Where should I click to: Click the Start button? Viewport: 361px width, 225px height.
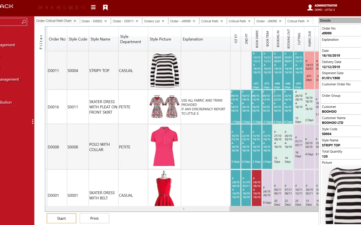coord(62,218)
